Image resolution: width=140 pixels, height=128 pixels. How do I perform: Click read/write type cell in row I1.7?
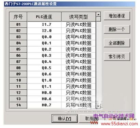[79, 25]
